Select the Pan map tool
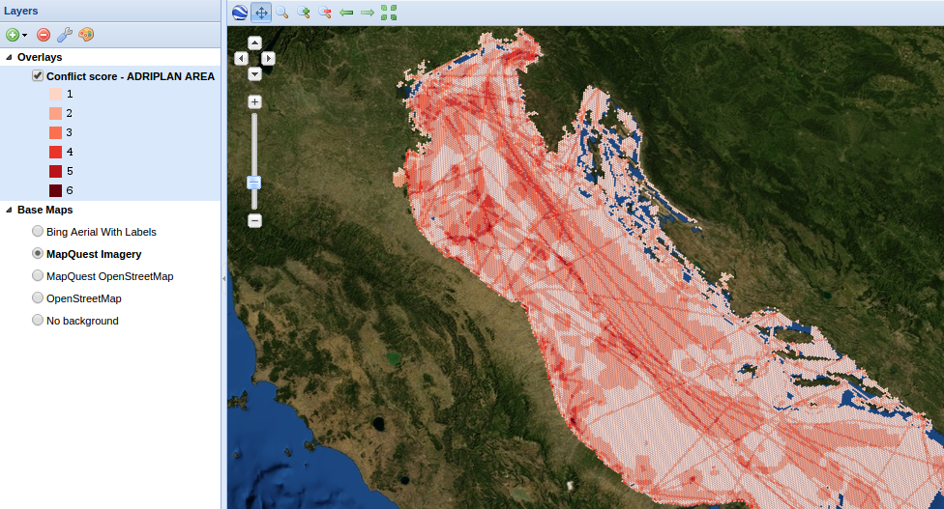Viewport: 944px width, 509px height. [x=261, y=12]
